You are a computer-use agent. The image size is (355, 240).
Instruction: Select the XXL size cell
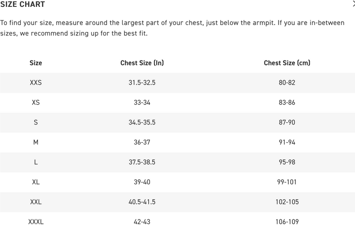pos(35,202)
